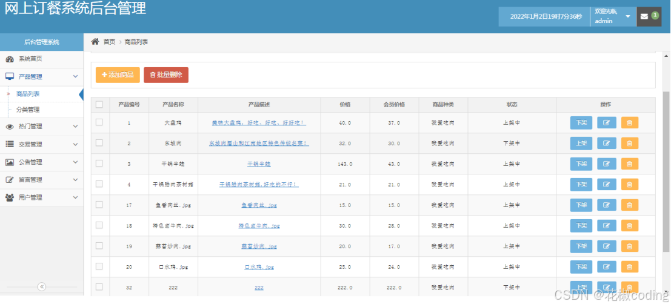Click the 会员价格 column header
671x307 pixels.
394,104
